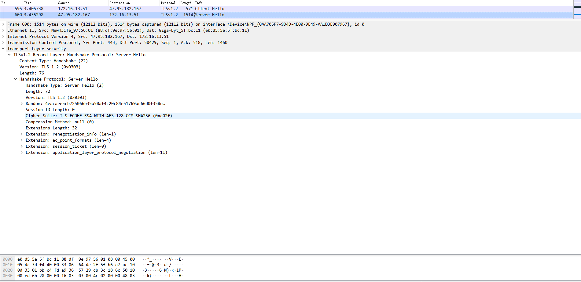Click hex offset 0010 row
The width and height of the screenshot is (581, 282).
pyautogui.click(x=8, y=265)
